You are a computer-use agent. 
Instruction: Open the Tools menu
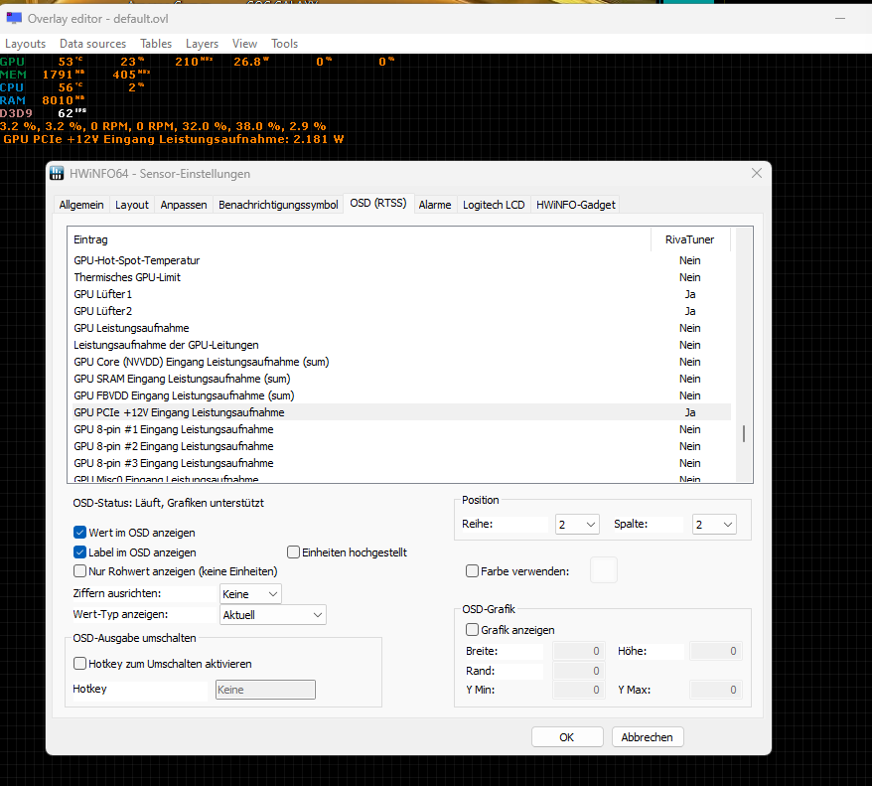pos(285,44)
